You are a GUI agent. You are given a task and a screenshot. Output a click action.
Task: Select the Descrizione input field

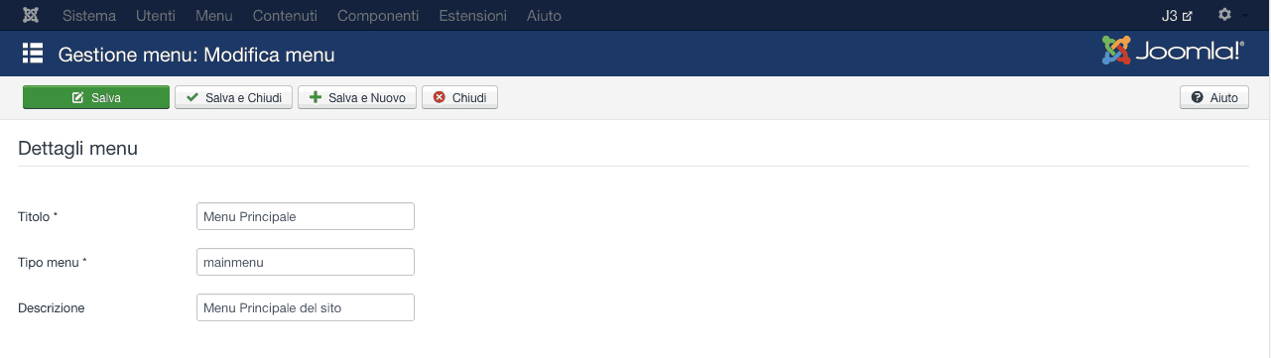[306, 307]
